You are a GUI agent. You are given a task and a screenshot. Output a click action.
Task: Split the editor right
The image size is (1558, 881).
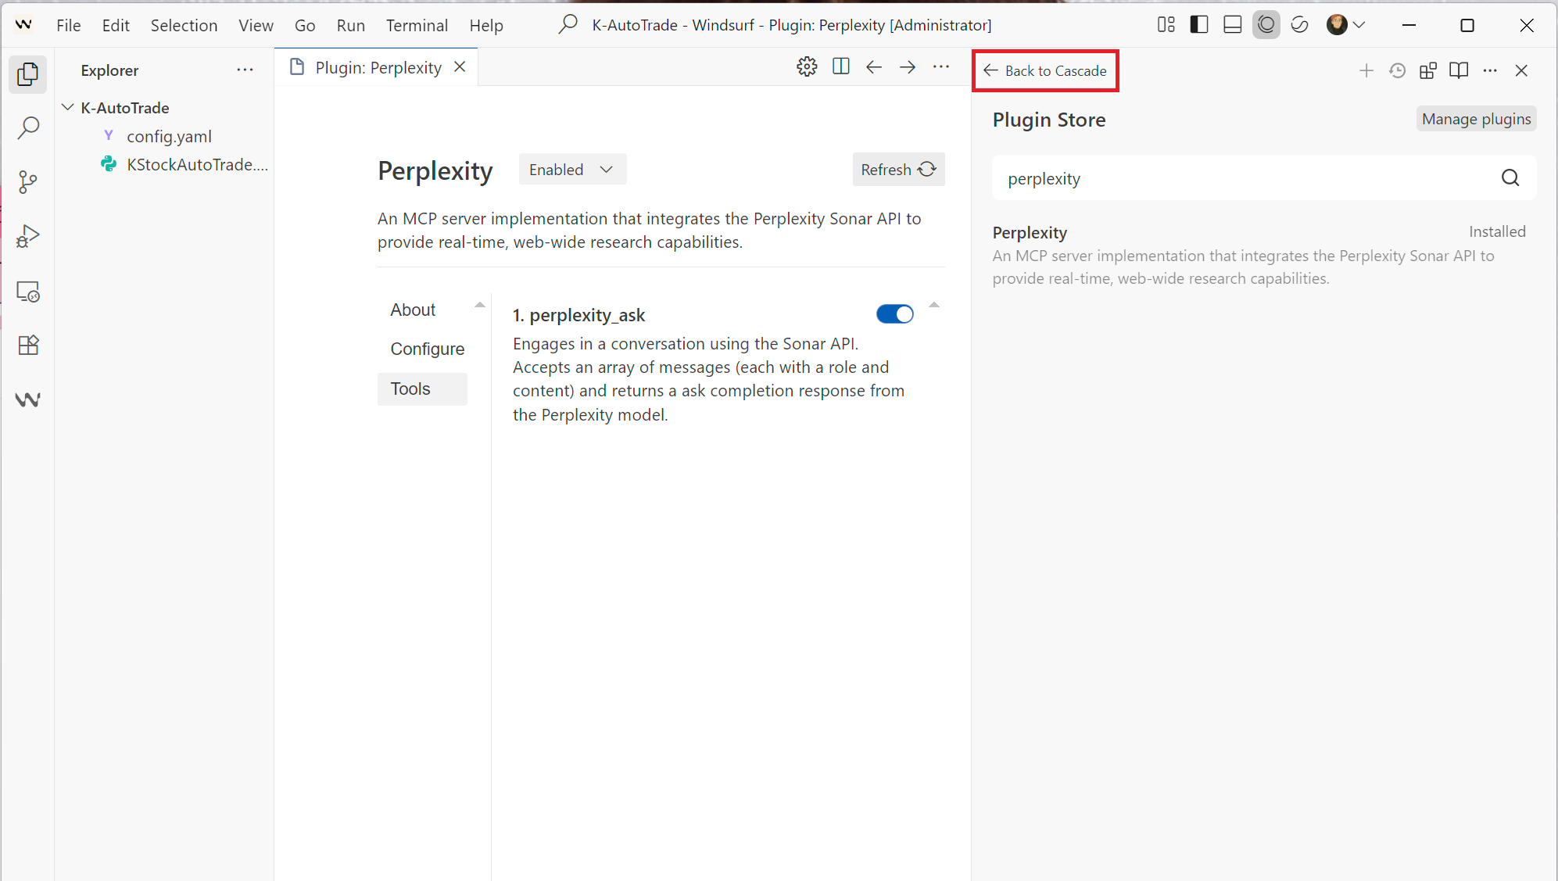tap(841, 67)
